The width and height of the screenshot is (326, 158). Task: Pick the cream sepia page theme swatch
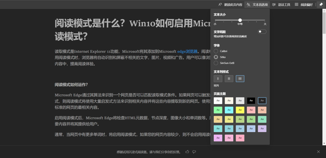[229, 101]
